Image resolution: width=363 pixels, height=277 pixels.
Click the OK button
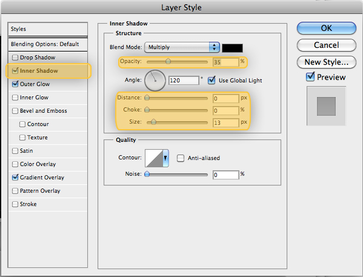click(327, 28)
